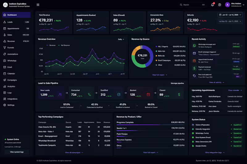Click the Closed dollar icon in pipeline
The image size is (247, 164).
(179, 94)
